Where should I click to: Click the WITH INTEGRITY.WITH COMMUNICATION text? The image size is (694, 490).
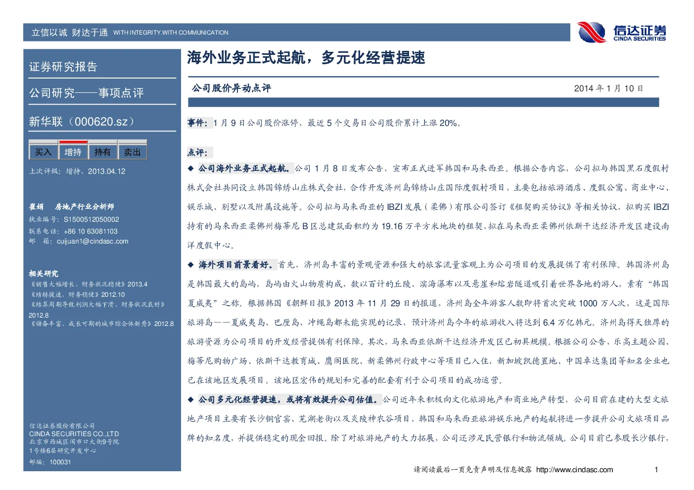pos(171,33)
